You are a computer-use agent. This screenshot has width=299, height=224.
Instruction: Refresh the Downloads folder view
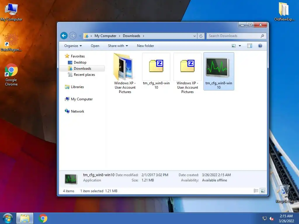tap(201, 36)
